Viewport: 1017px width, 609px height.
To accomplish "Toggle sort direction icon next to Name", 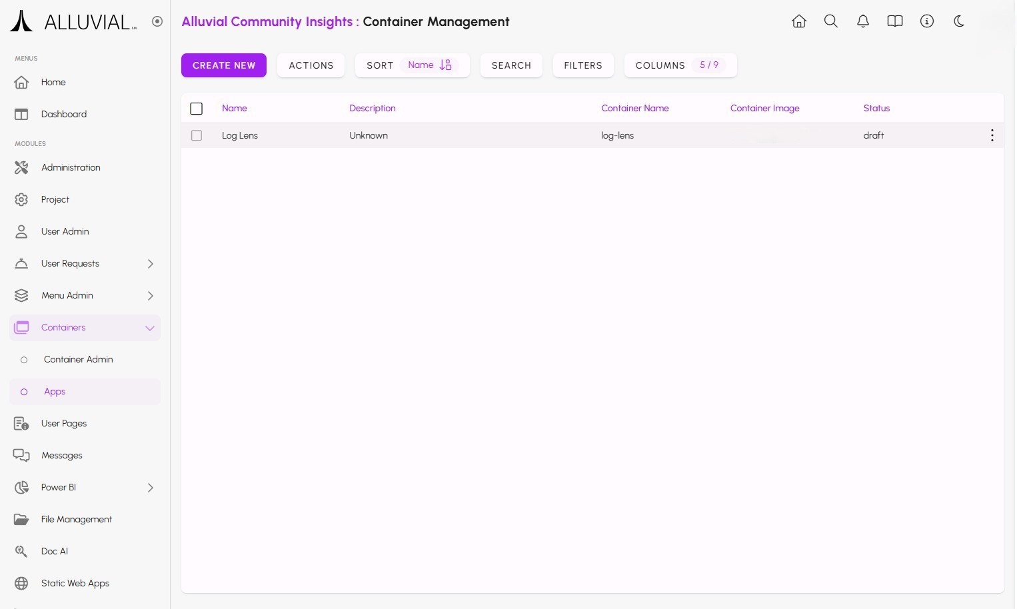I will click(x=446, y=65).
